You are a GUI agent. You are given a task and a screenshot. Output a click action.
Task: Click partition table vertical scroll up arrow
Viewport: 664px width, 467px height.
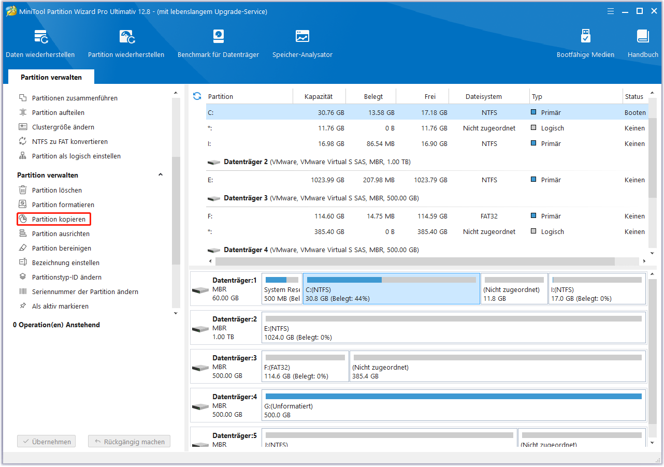click(653, 92)
